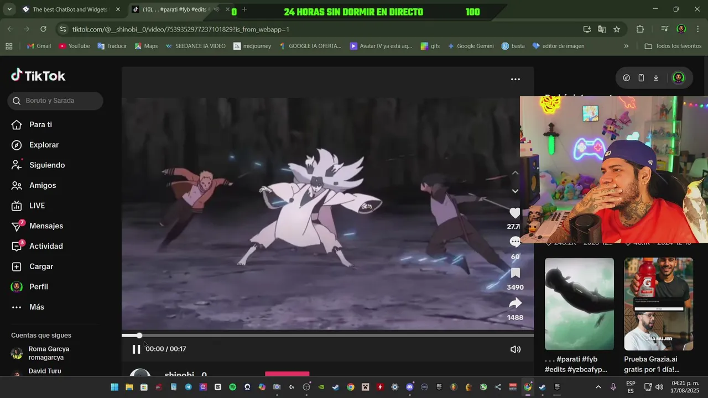
Task: Open comments with the speech bubble icon
Action: point(515,242)
